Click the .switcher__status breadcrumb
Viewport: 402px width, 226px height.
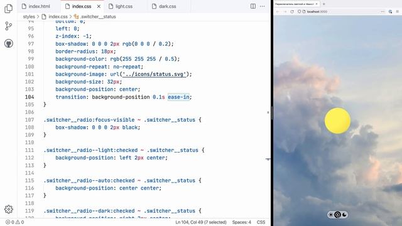[95, 17]
